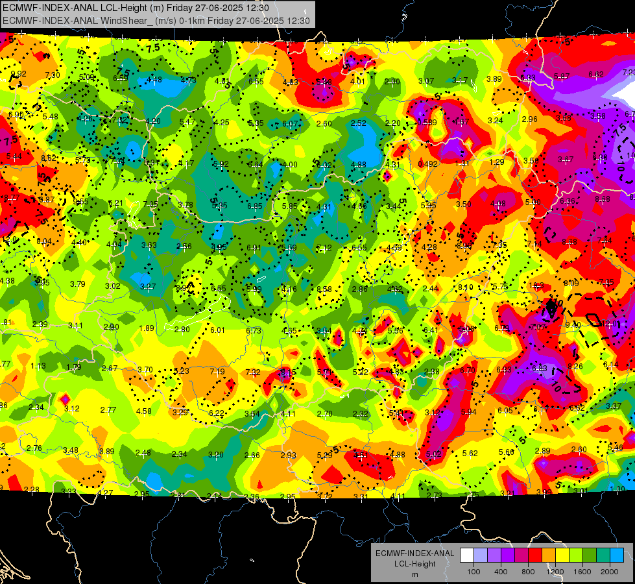
Task: Click the wind shear value '8.62'
Action: tap(49, 158)
